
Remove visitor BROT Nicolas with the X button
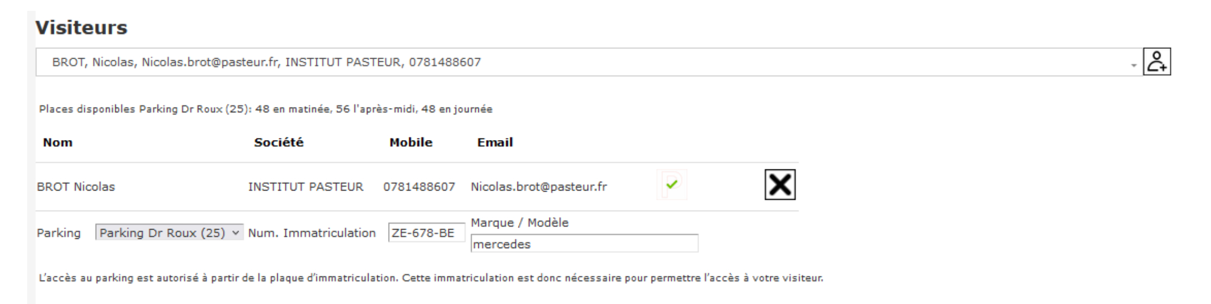pyautogui.click(x=779, y=185)
